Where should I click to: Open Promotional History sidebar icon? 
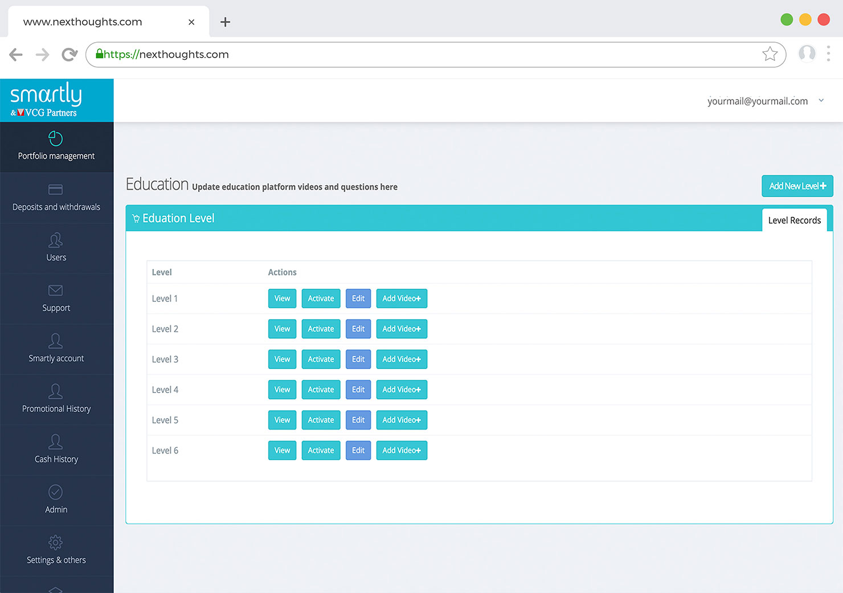click(55, 391)
